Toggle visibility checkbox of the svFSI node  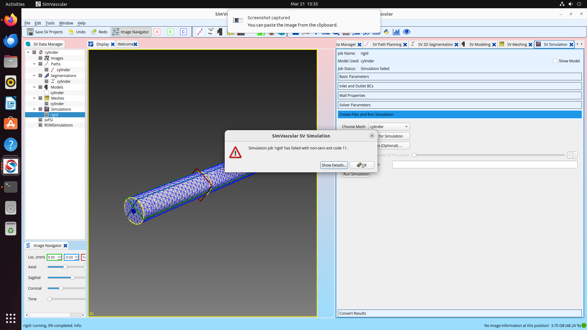tap(40, 120)
